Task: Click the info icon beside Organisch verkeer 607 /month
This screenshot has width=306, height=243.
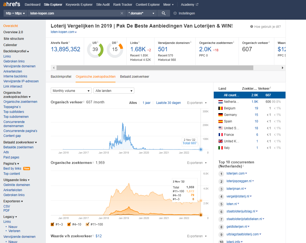Action: coord(84,102)
